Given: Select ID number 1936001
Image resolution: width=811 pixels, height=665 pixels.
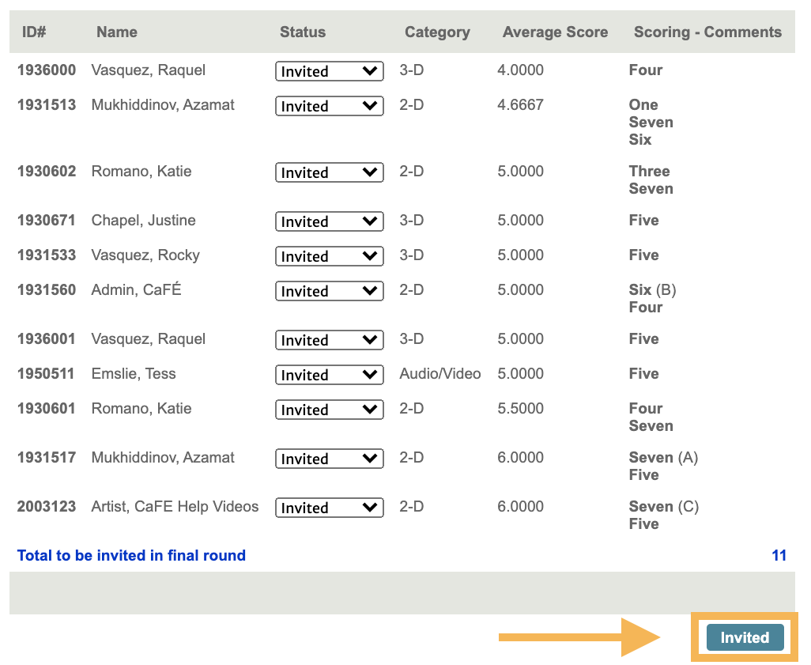Looking at the screenshot, I should click(47, 338).
